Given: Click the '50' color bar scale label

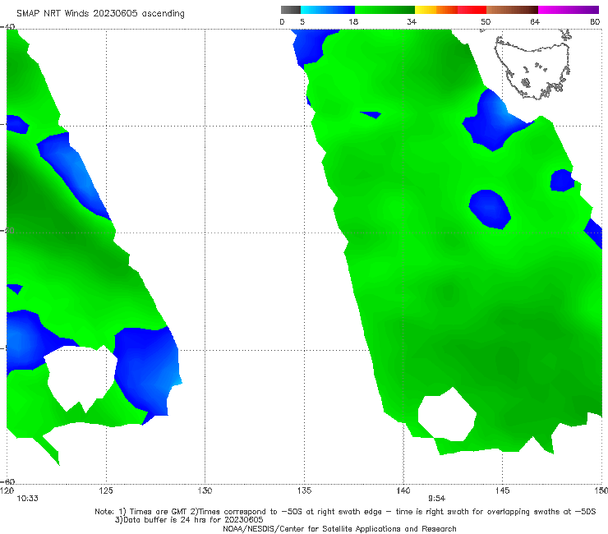Looking at the screenshot, I should [486, 21].
